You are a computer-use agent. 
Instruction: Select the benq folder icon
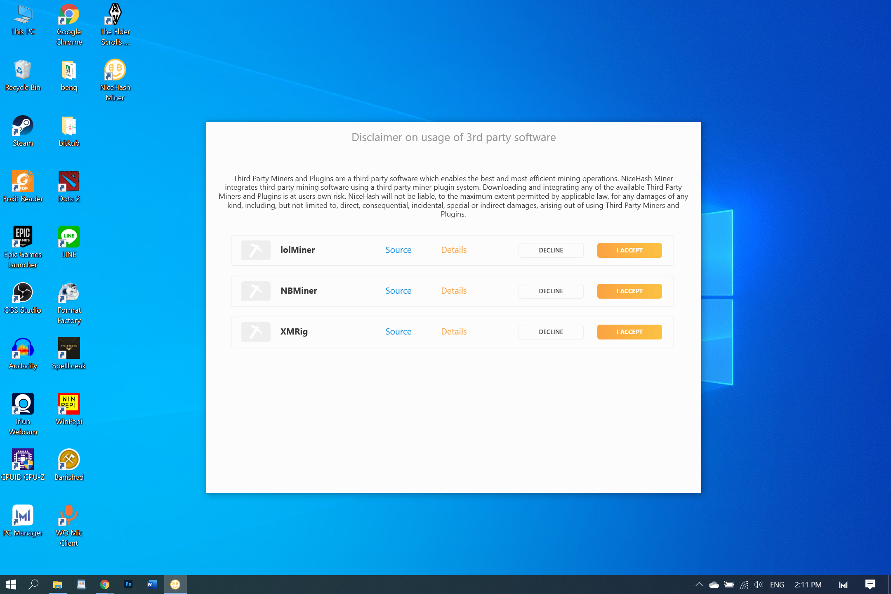69,75
